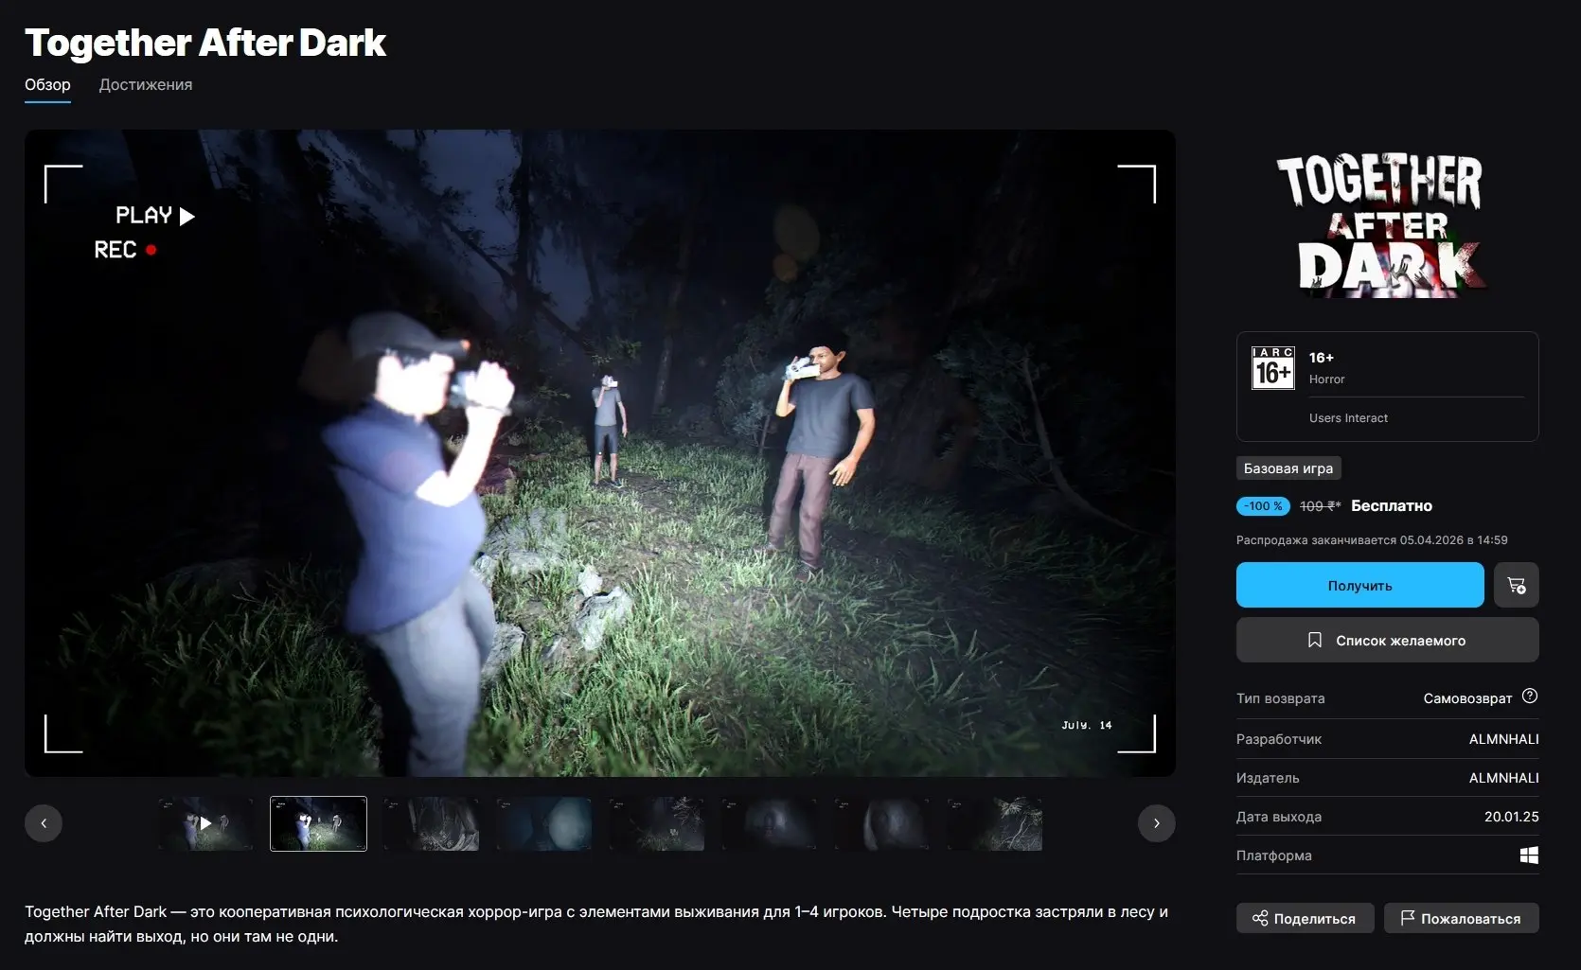
Task: Click the main gameplay screenshot viewer
Action: pos(600,453)
